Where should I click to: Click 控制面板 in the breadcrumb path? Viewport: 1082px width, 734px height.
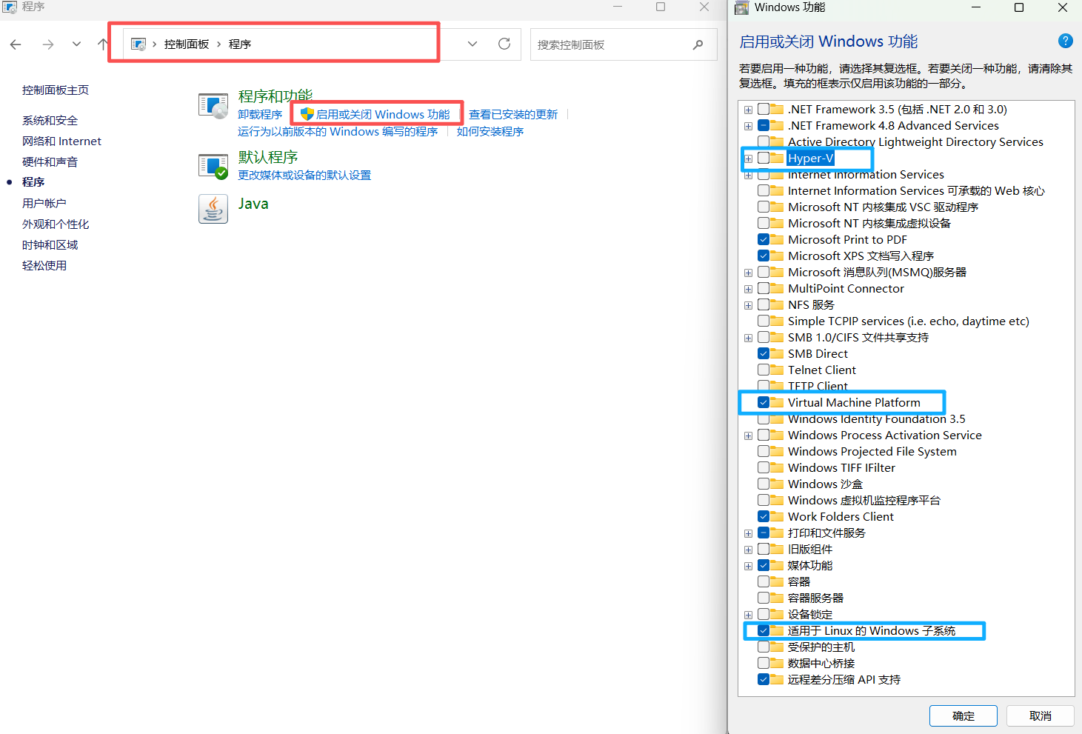click(x=187, y=44)
